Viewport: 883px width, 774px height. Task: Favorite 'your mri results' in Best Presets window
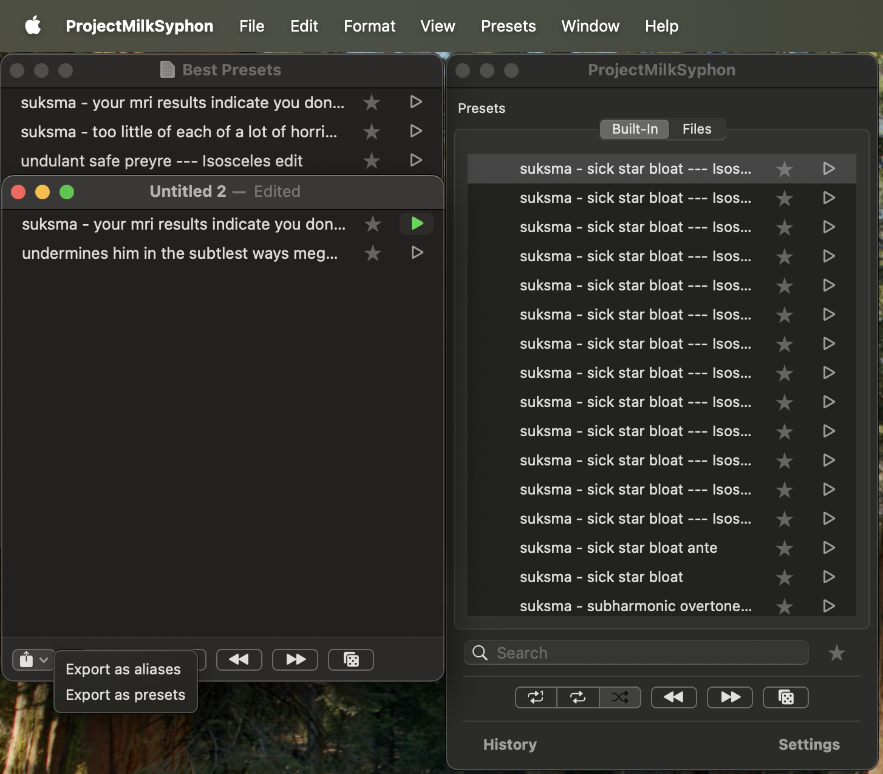click(x=372, y=103)
